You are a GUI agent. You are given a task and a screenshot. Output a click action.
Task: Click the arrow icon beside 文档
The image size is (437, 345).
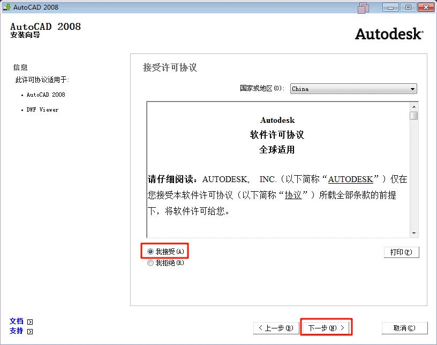tap(30, 322)
